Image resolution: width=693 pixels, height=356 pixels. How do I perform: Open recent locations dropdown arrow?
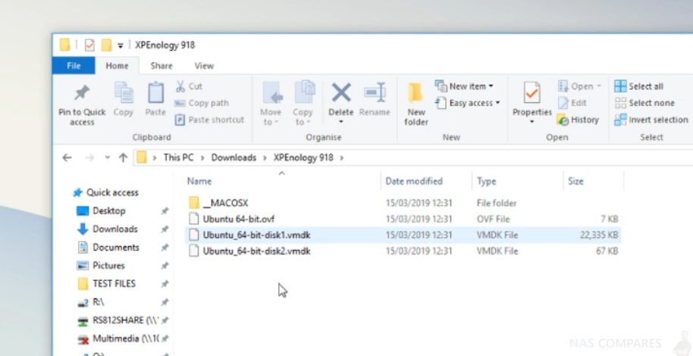107,158
